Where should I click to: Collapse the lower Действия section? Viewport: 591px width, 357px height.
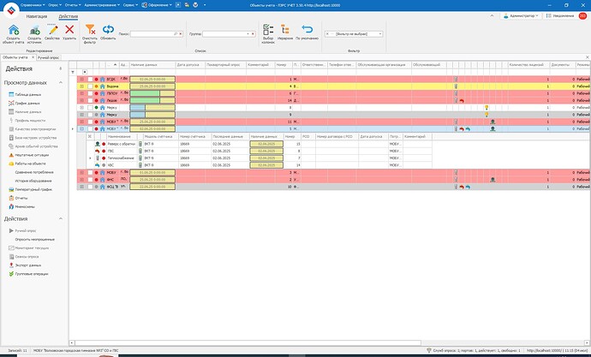tap(61, 219)
